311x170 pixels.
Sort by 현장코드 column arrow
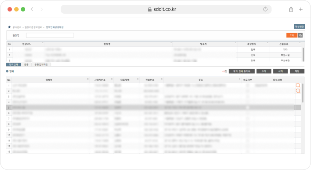43,43
